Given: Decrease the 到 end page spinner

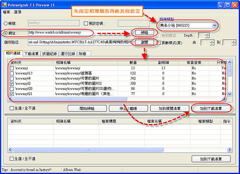Looking at the screenshot, I should coord(234,44).
